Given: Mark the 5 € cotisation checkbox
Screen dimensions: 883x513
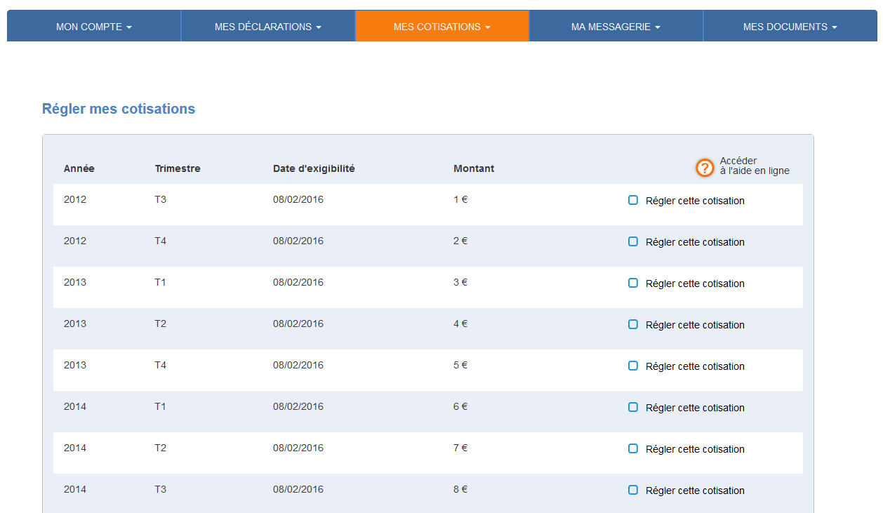Looking at the screenshot, I should click(x=633, y=366).
